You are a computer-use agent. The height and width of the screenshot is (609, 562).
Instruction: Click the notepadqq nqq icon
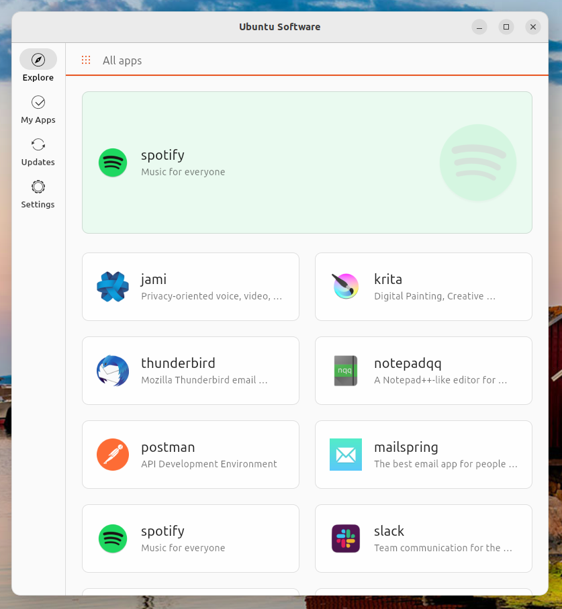pos(346,371)
